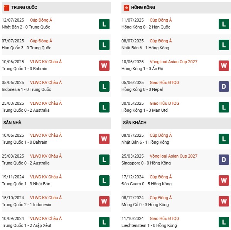
Task: Click D badge for Singapore 0-0 Hồng Kông
Action: point(224,159)
